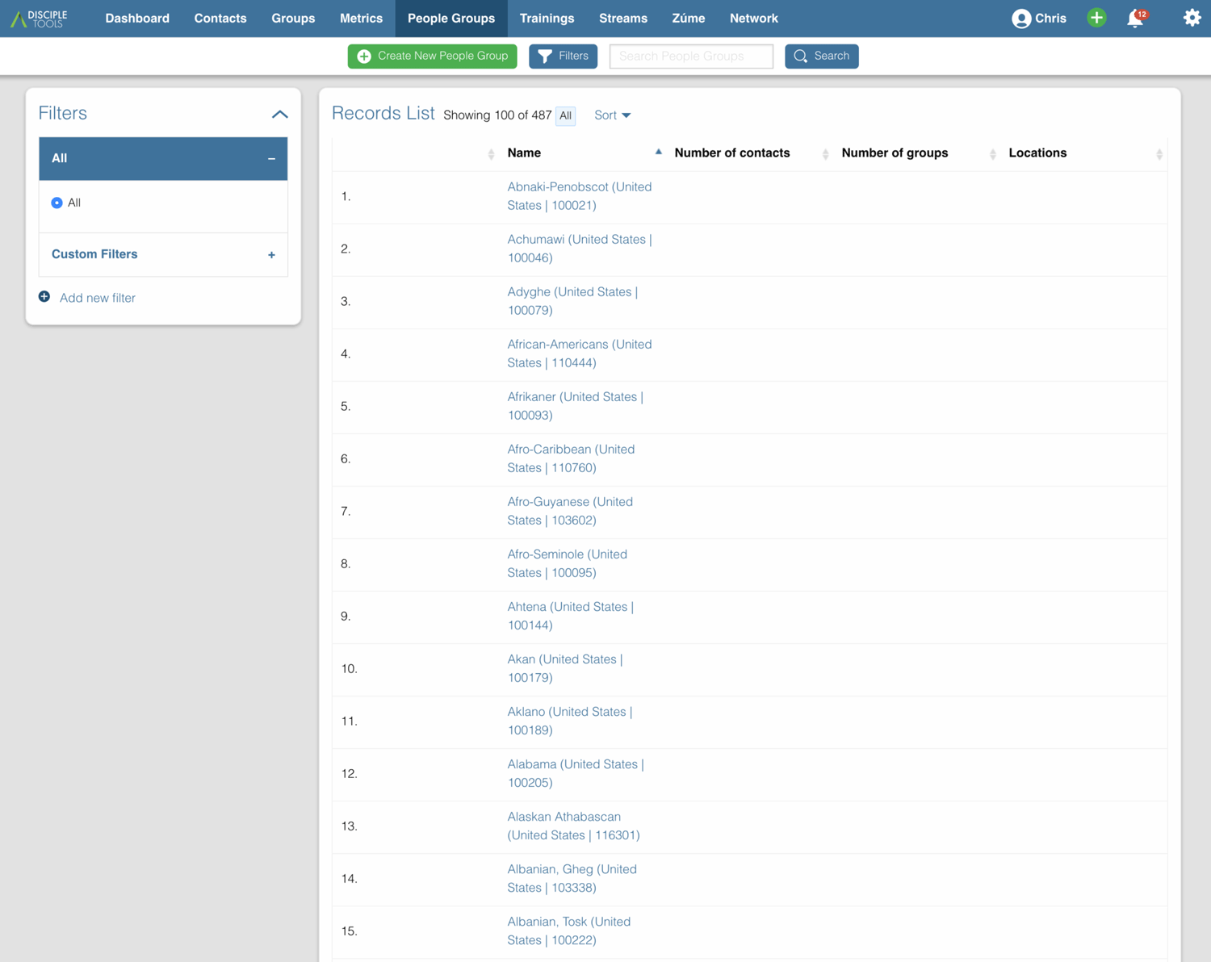Collapse the All filter section
Viewport: 1211px width, 962px height.
click(x=163, y=158)
